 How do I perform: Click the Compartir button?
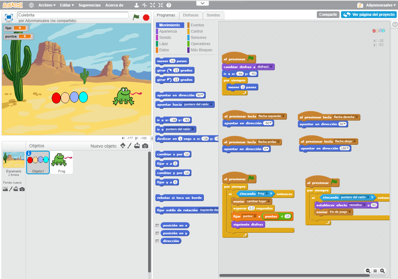(328, 14)
